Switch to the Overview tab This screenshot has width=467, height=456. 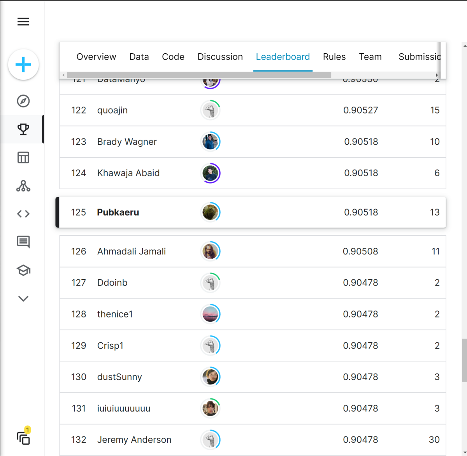96,57
